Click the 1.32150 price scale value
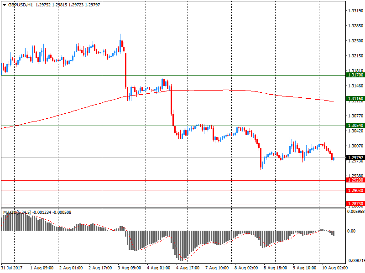Viewport: 365px width, 273px height. point(355,56)
